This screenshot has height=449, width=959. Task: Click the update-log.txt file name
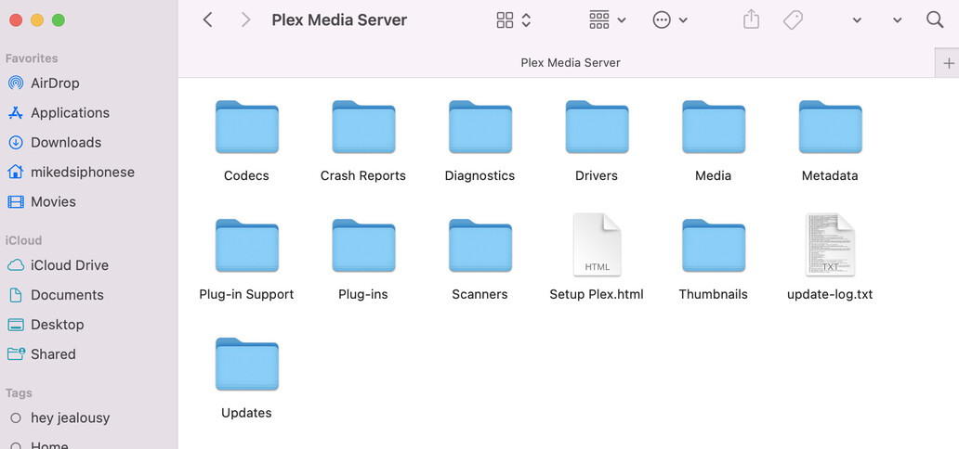pyautogui.click(x=830, y=294)
